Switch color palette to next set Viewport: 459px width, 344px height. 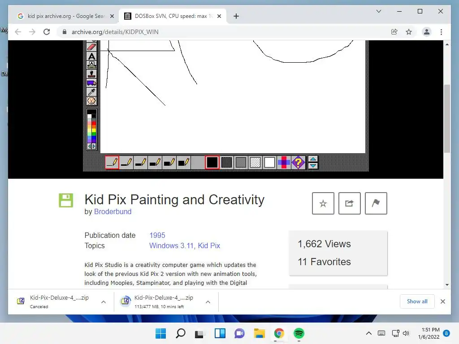point(94,146)
